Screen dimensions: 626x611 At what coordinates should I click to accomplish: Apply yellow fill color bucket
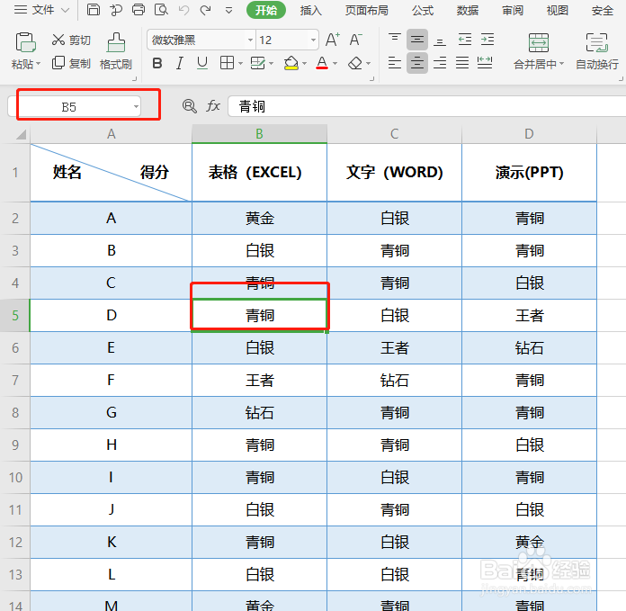pos(291,63)
